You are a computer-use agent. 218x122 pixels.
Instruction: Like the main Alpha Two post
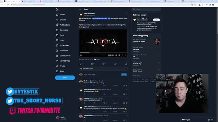tap(103, 64)
